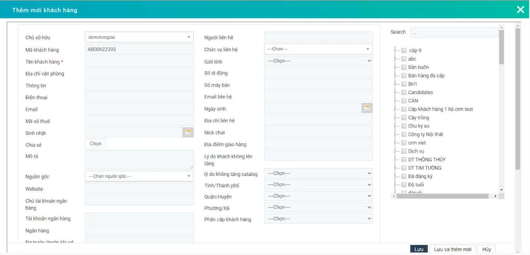530x255 pixels.
Task: Open the Ngày sinh calendar picker
Action: (367, 108)
